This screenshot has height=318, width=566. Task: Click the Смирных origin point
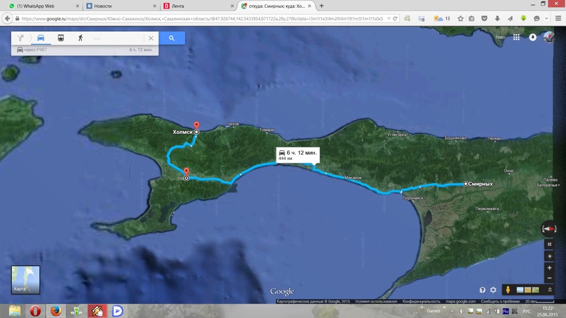pyautogui.click(x=466, y=184)
